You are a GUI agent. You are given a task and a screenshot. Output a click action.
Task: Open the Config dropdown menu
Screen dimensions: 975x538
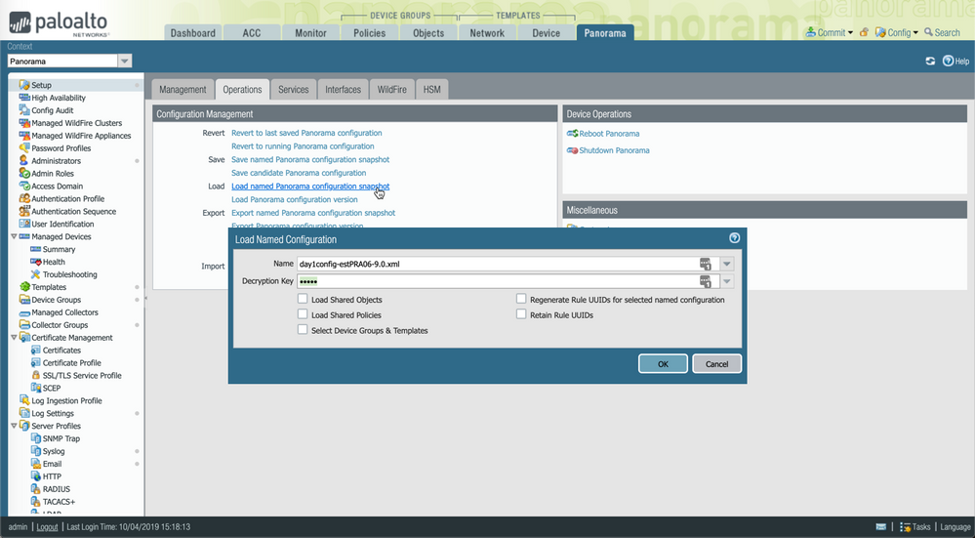897,32
